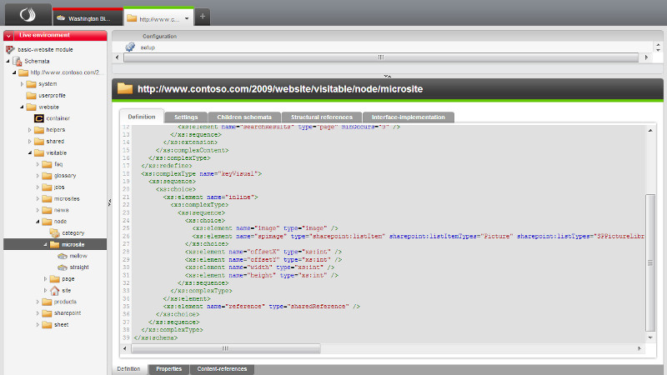Viewport: 667px width, 375px height.
Task: Switch to the Settings tab
Action: [x=185, y=117]
